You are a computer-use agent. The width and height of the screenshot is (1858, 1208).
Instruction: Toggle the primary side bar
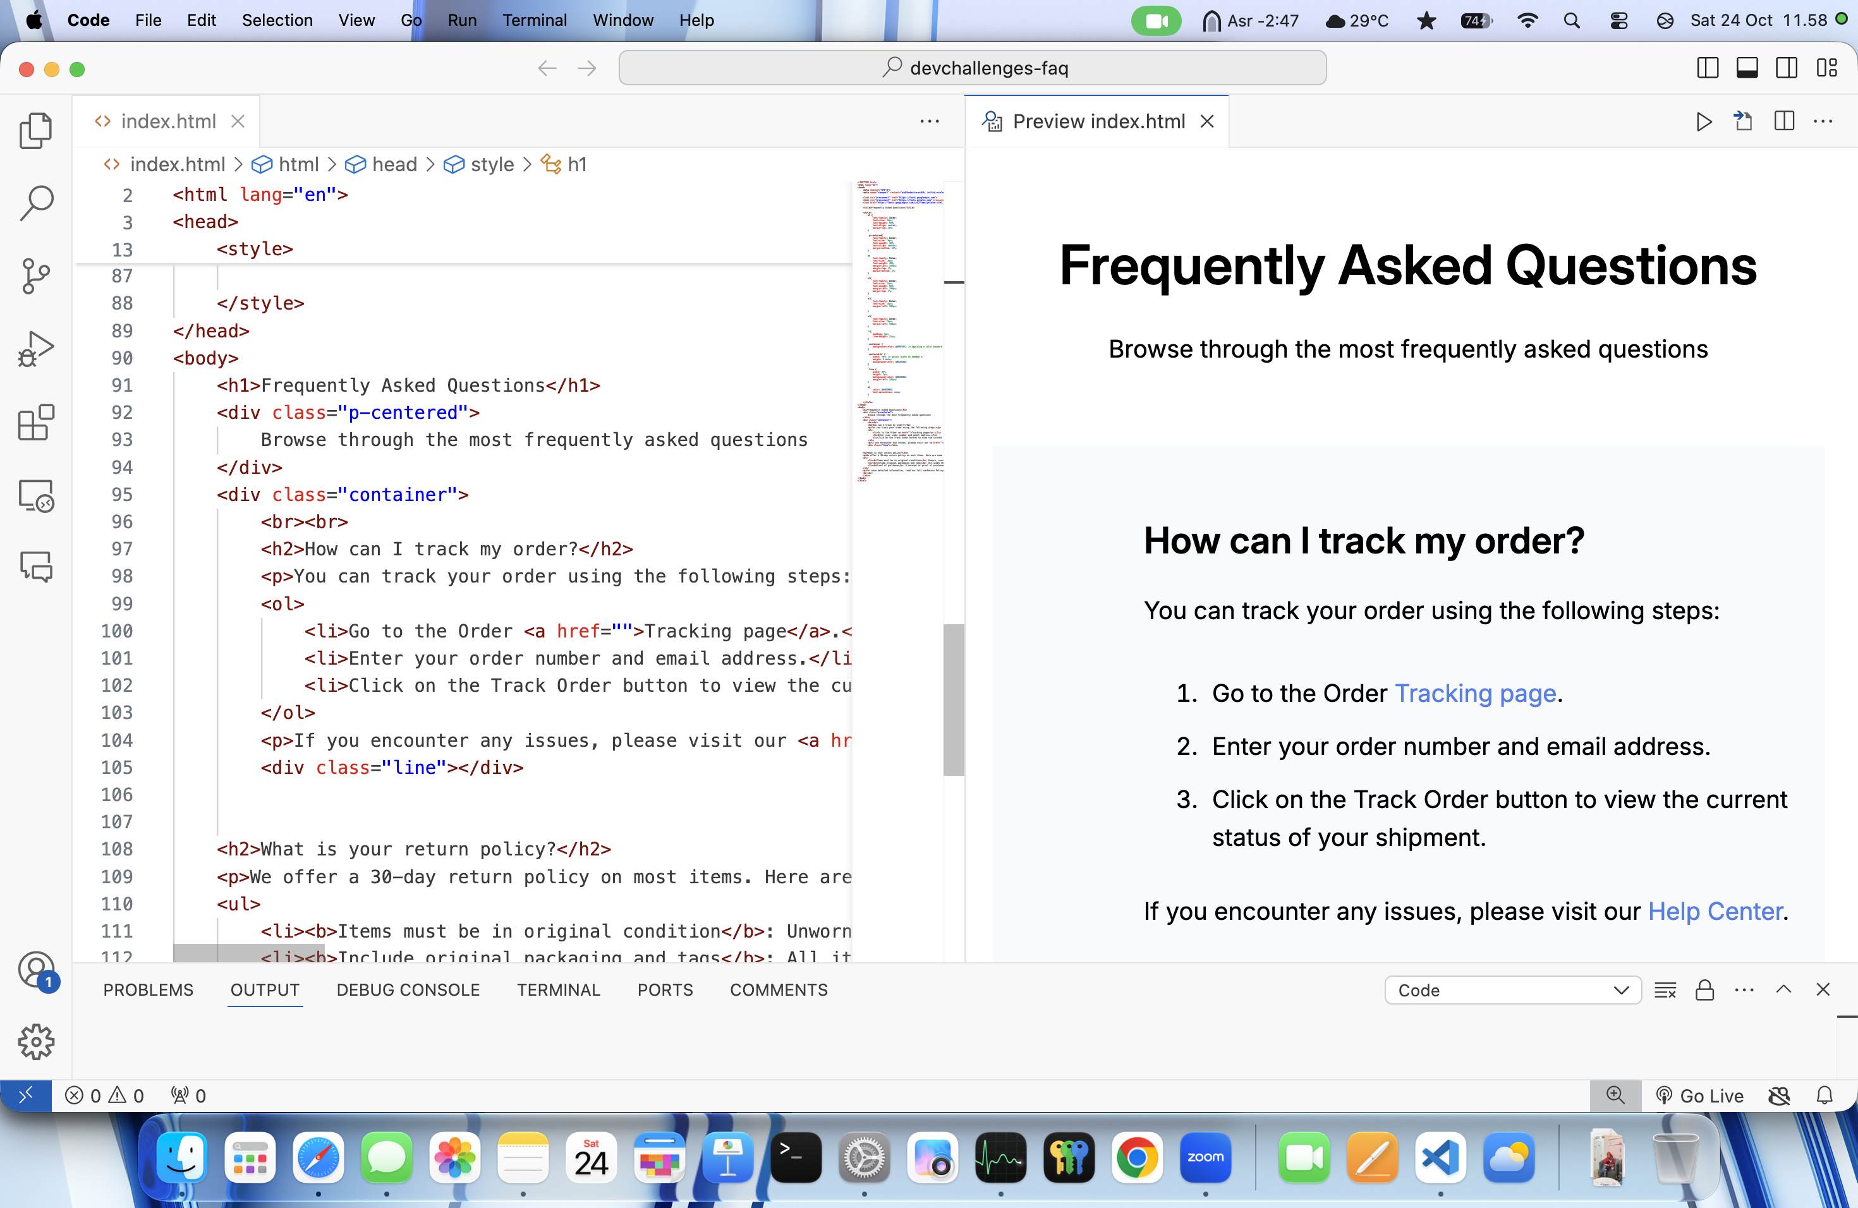(1708, 68)
